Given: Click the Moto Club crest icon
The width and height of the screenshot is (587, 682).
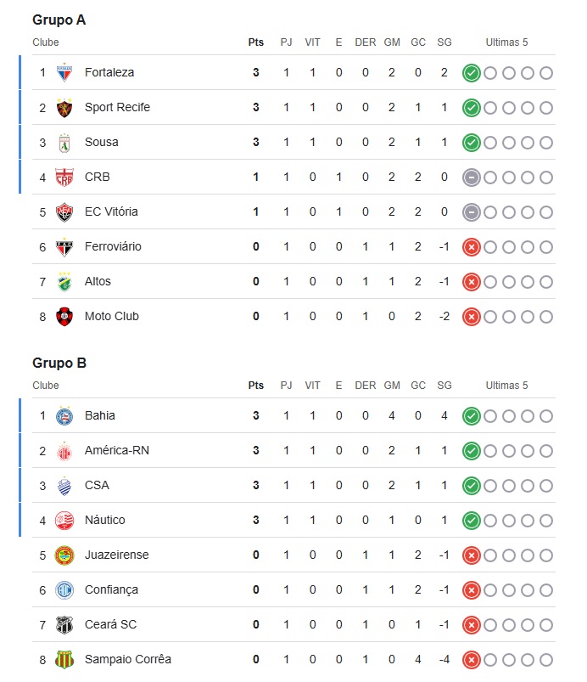Looking at the screenshot, I should (x=64, y=316).
